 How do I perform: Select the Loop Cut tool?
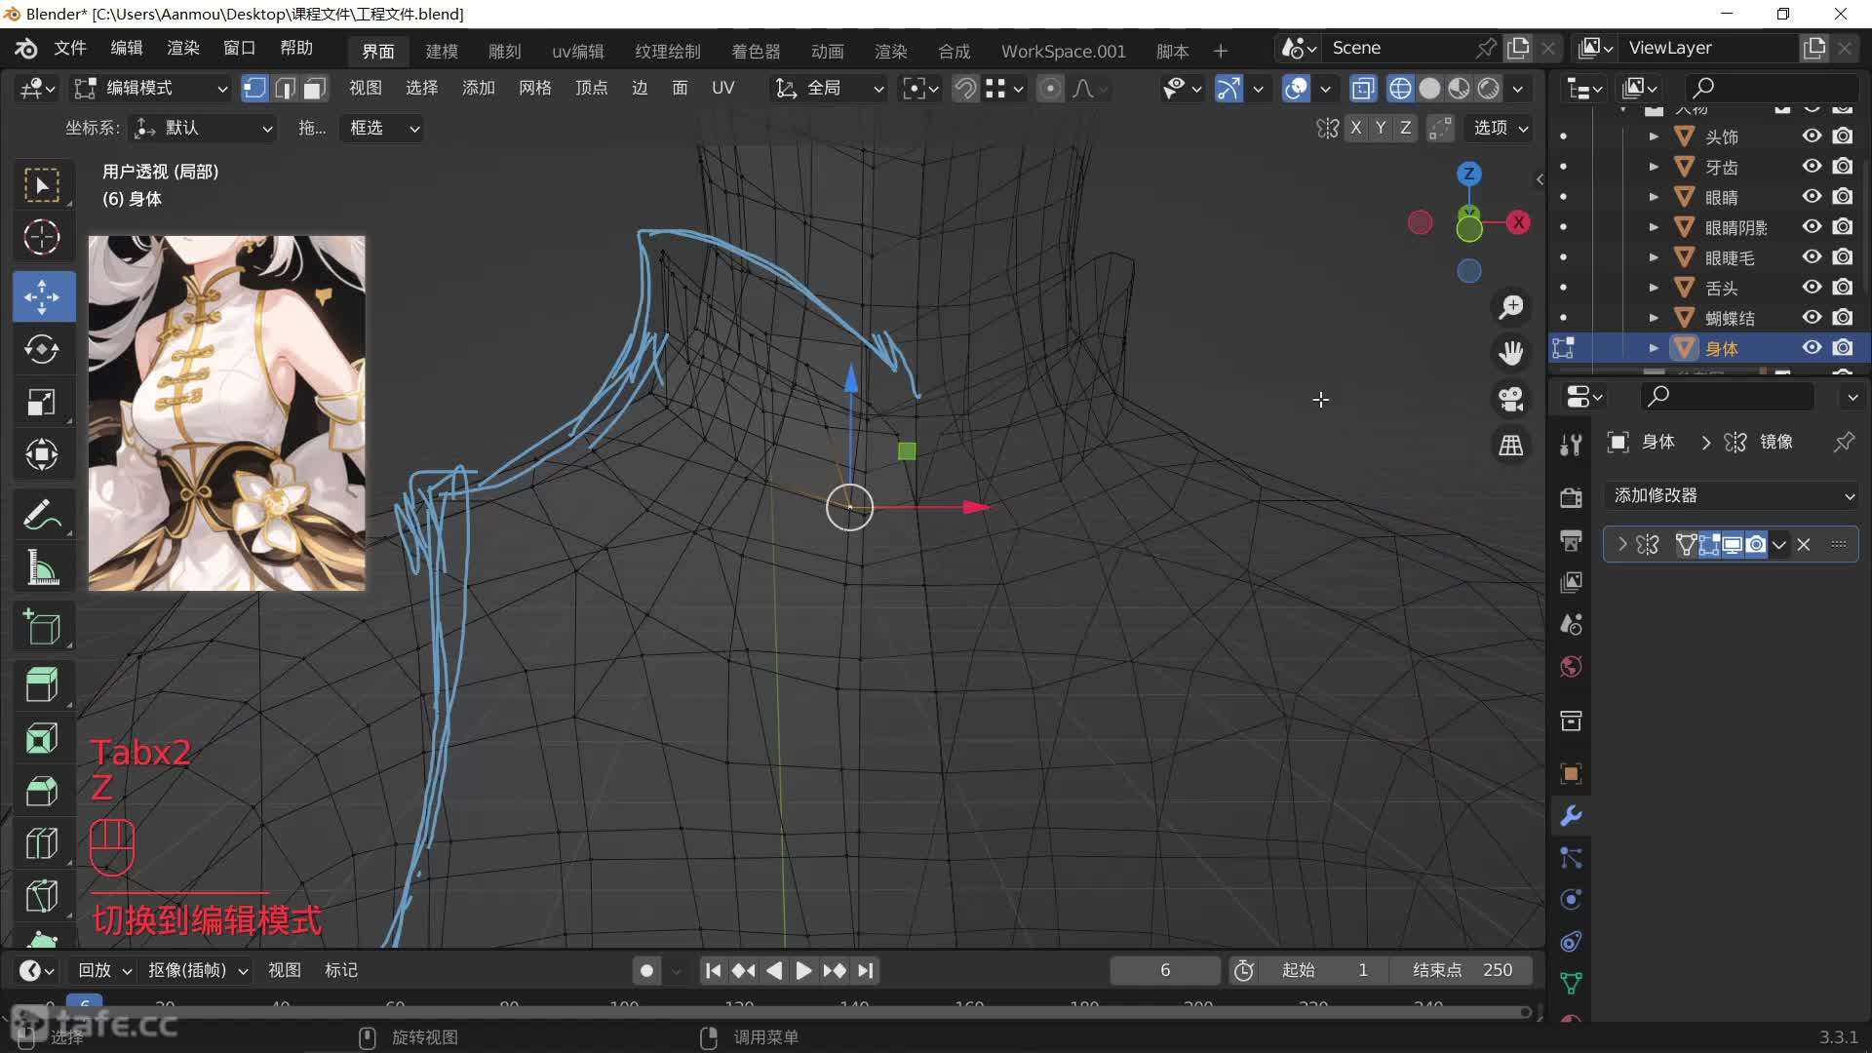point(42,843)
